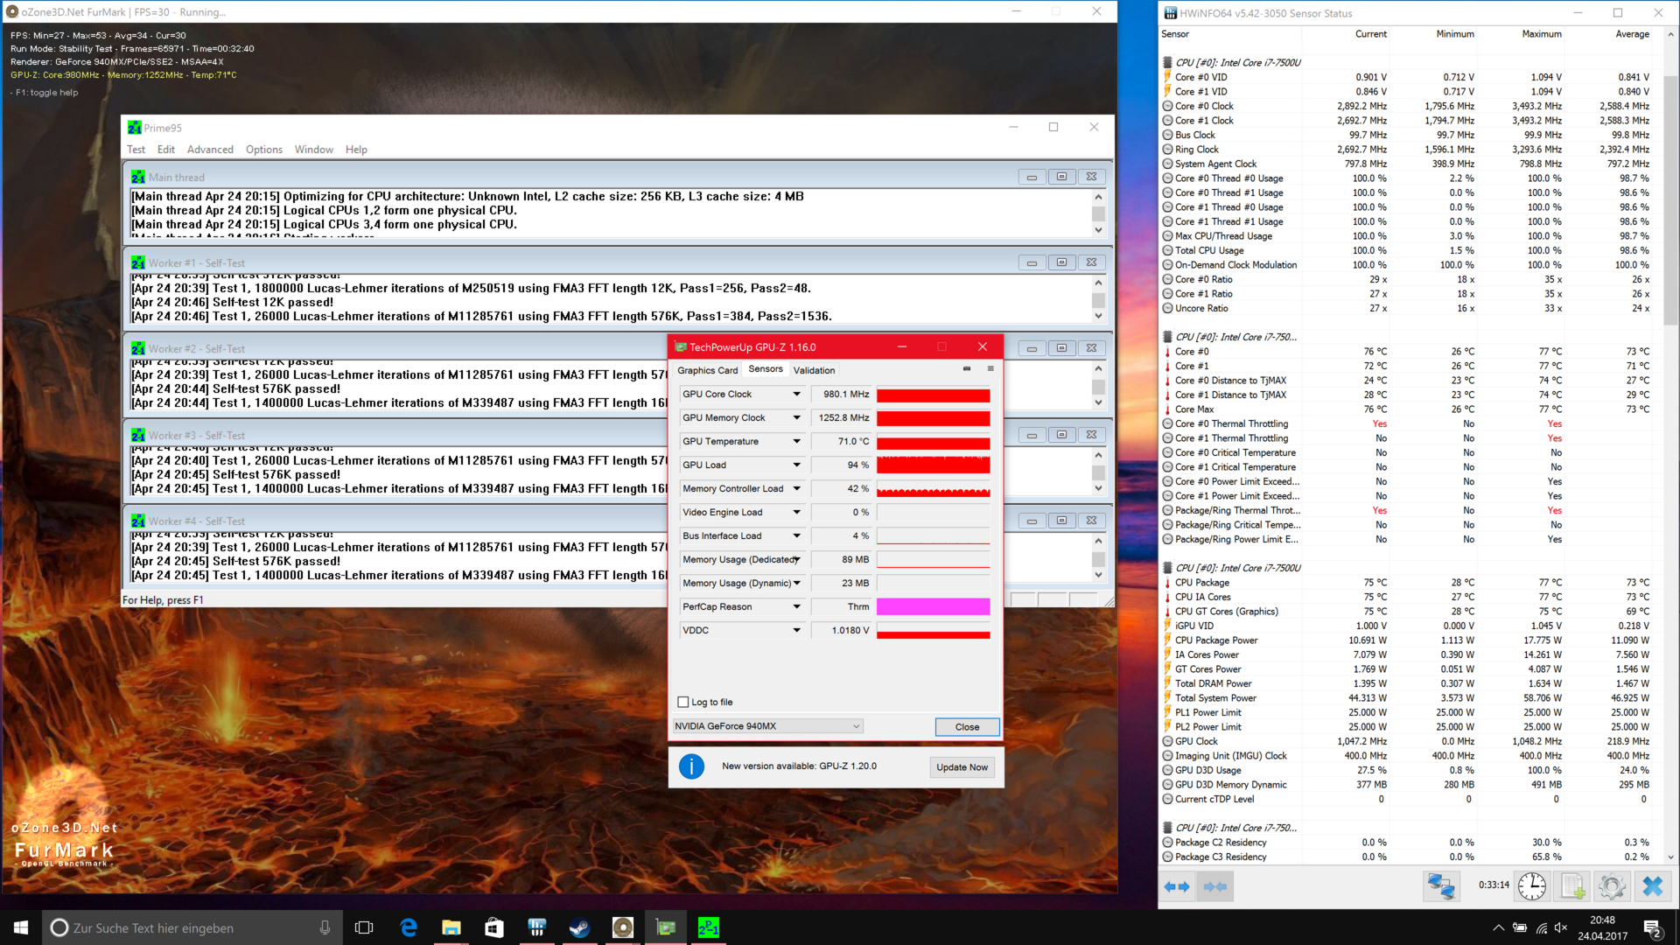Launch Microsoft Edge from the taskbar
1680x945 pixels.
click(x=408, y=927)
